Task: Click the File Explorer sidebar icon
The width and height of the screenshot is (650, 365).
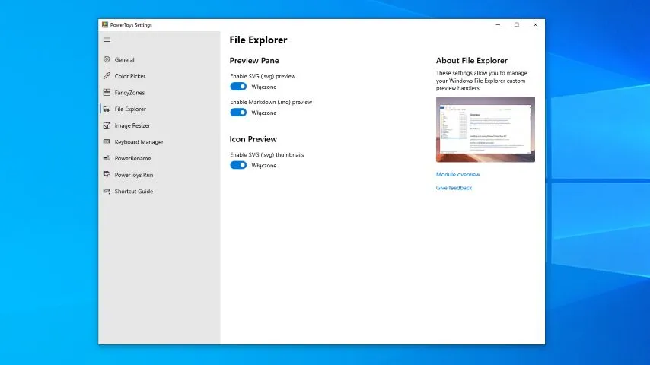Action: pyautogui.click(x=107, y=109)
